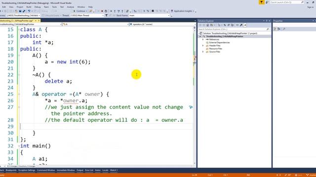316x177 pixels.
Task: Restart debugging using the circular arrow icon
Action: (106, 11)
